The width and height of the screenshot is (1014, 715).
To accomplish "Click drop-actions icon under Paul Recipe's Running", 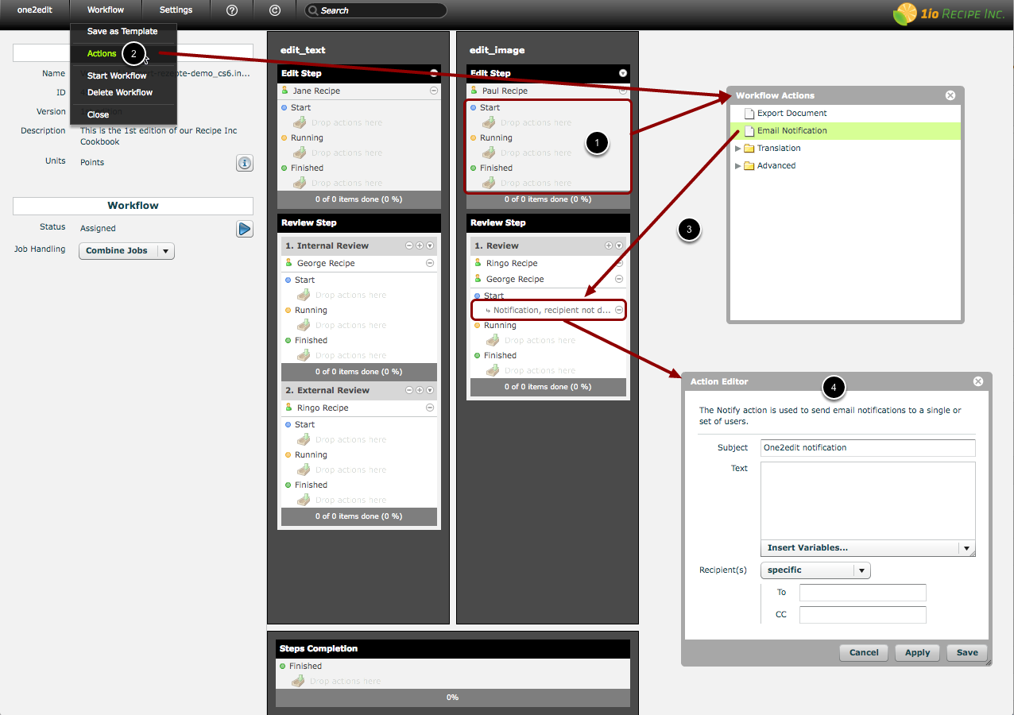I will pos(489,153).
